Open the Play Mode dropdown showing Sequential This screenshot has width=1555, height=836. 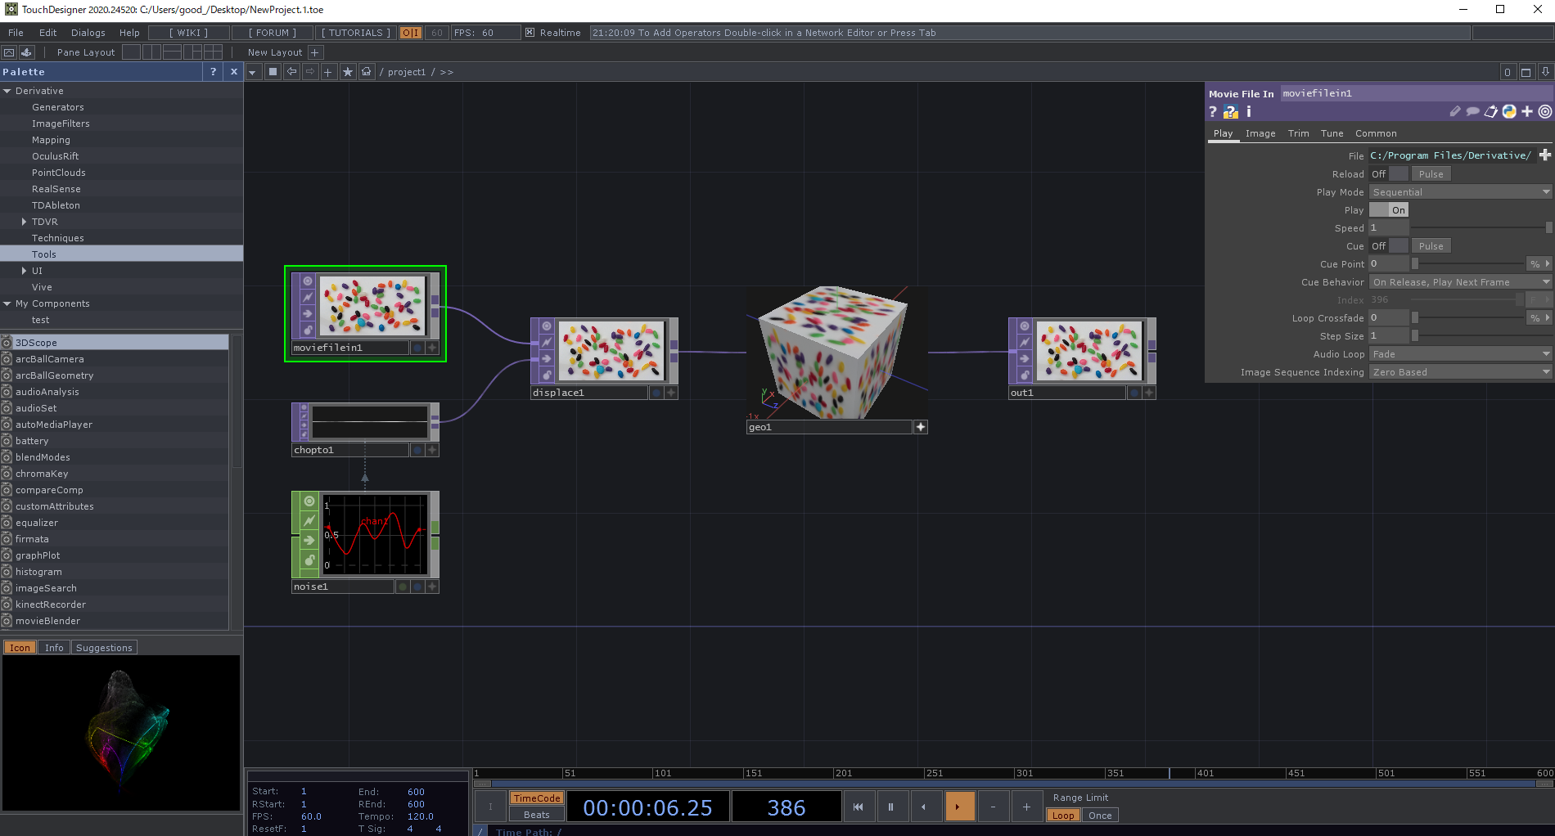(x=1460, y=191)
